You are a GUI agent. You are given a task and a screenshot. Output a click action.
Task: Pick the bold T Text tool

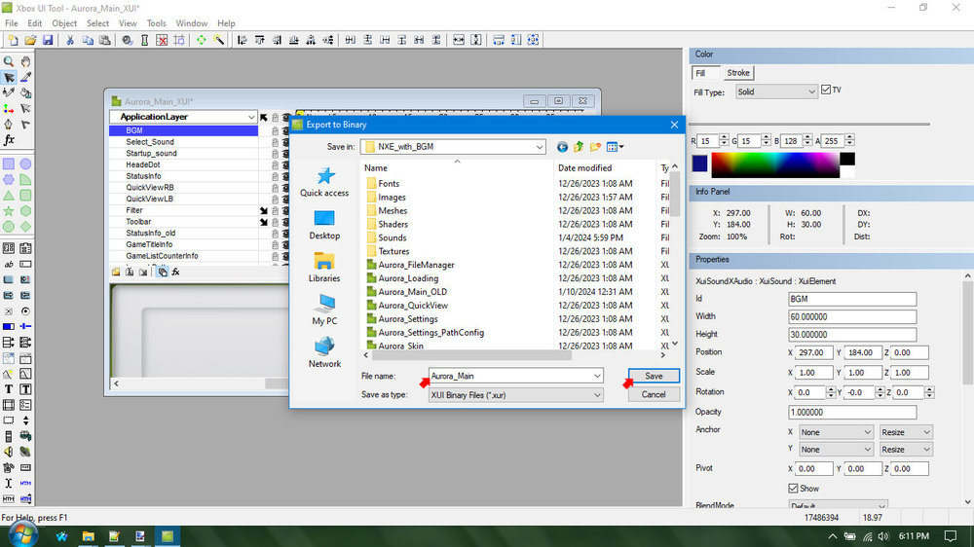point(9,389)
